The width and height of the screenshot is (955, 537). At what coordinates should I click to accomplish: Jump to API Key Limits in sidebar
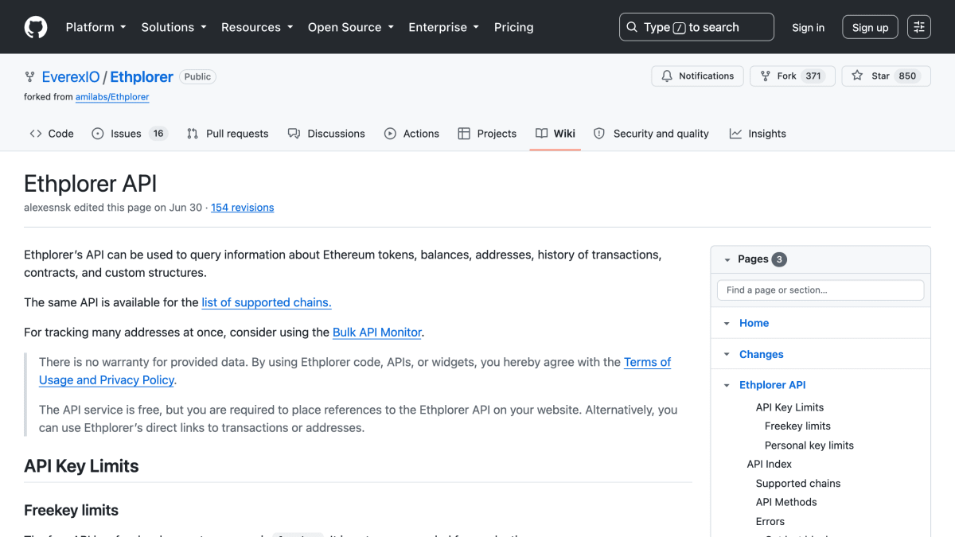coord(789,407)
